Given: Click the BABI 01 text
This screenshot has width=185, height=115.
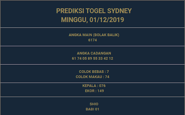Looking at the screenshot, I should pos(92,109).
